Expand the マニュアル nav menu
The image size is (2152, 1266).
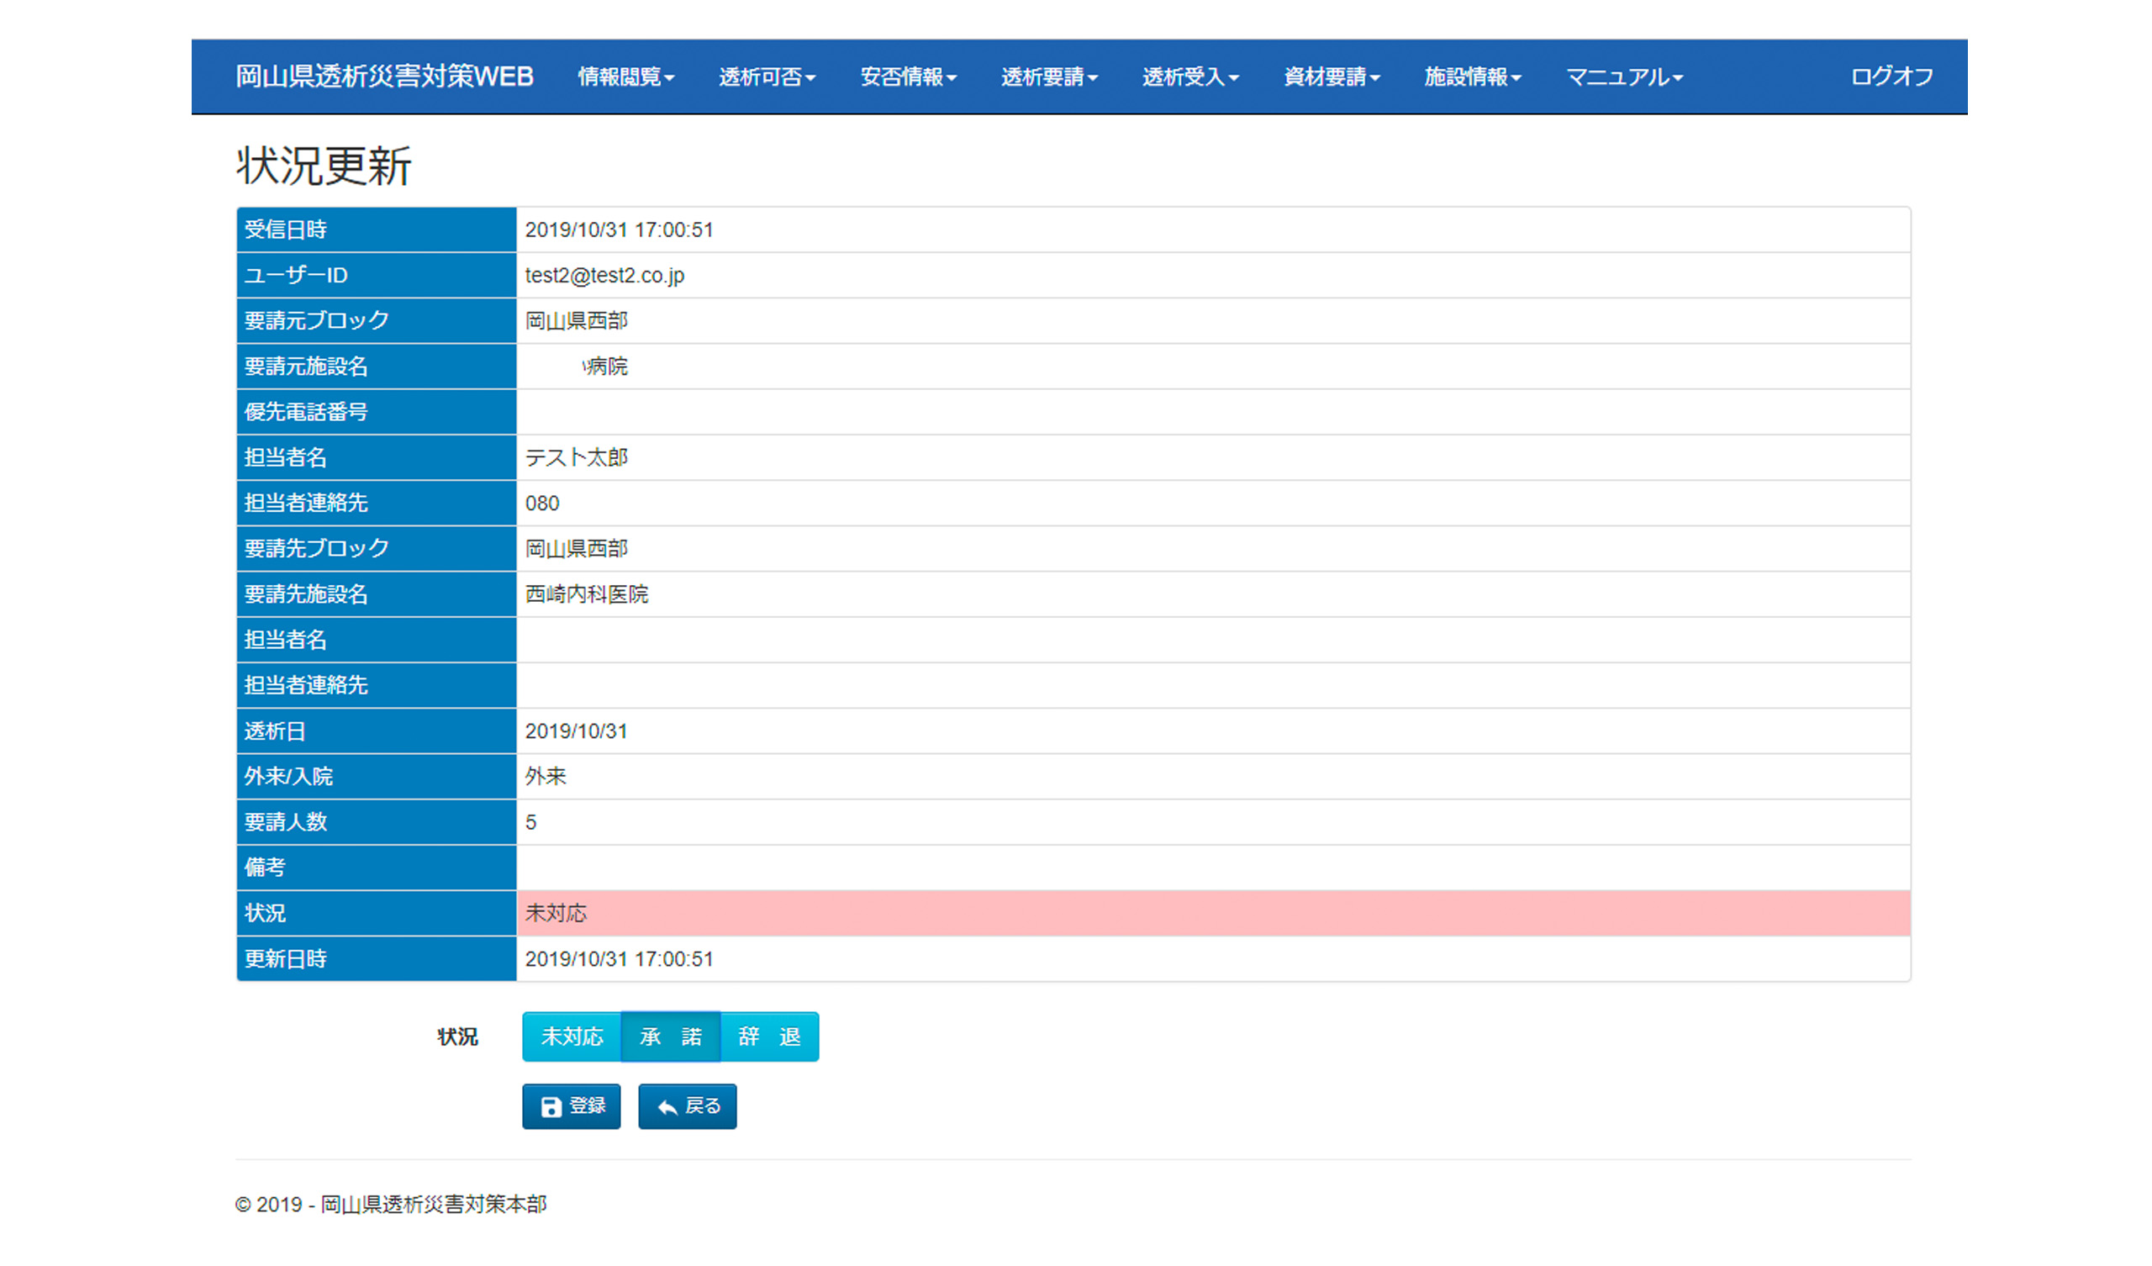pos(1623,76)
